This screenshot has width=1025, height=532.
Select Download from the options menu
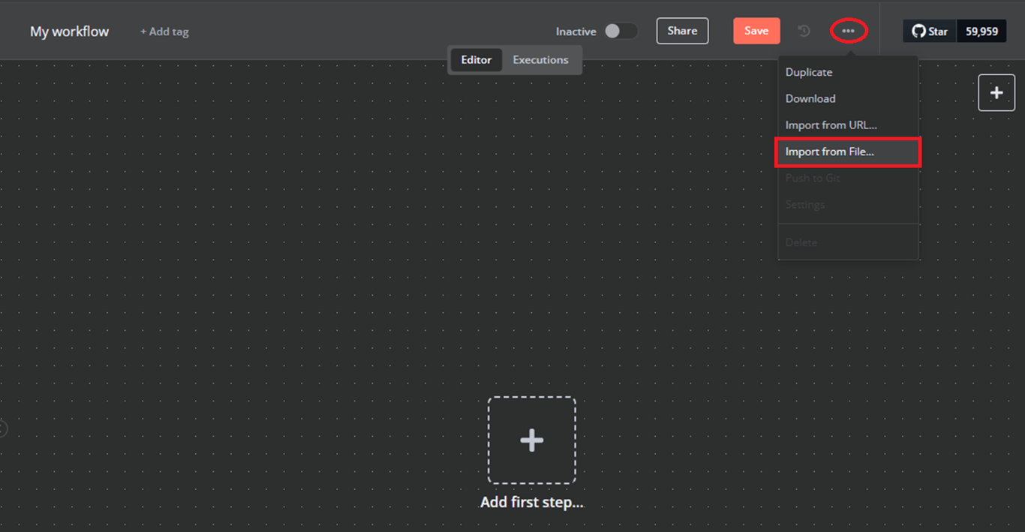pyautogui.click(x=810, y=98)
